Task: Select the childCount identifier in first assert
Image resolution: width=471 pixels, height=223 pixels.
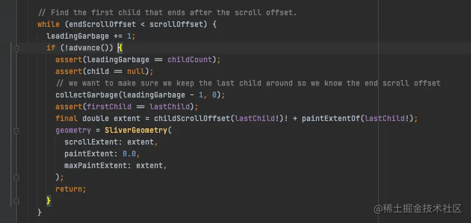Action: pyautogui.click(x=190, y=59)
